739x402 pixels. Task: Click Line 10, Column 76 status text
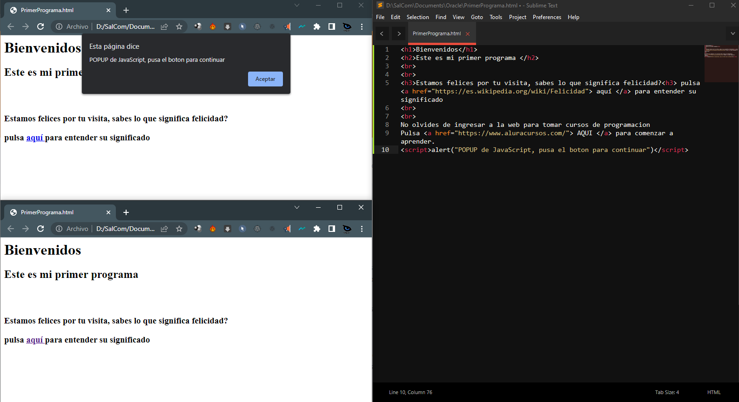[x=410, y=392]
